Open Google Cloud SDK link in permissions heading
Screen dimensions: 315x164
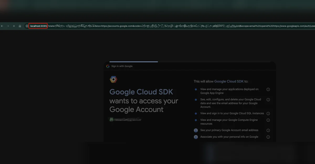click(229, 81)
